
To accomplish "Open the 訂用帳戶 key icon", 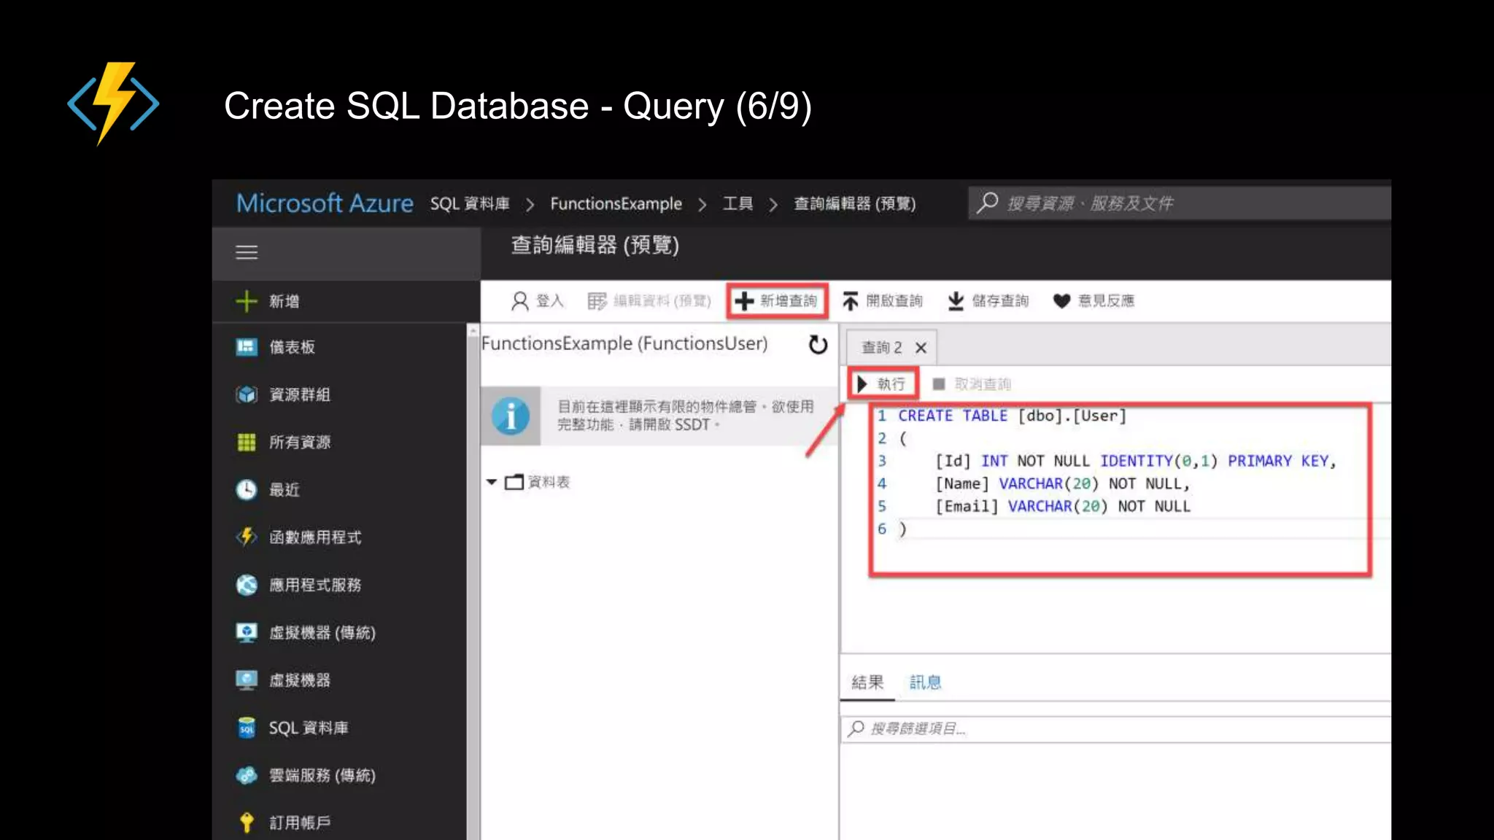I will point(247,822).
